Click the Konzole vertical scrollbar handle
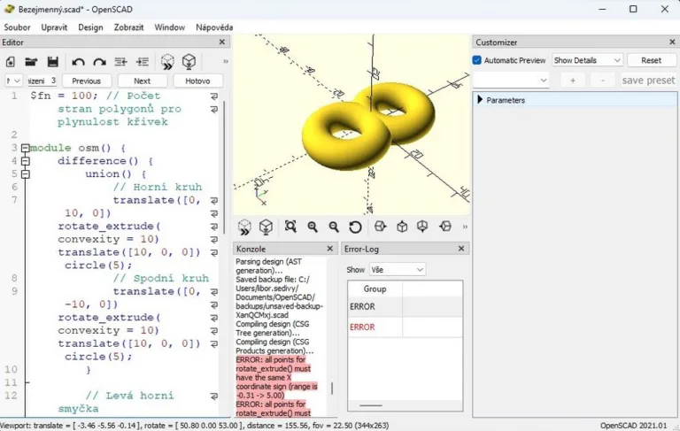The width and height of the screenshot is (680, 431). point(332,388)
